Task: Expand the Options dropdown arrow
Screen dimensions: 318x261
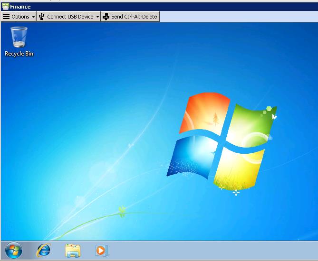Action: (x=33, y=17)
